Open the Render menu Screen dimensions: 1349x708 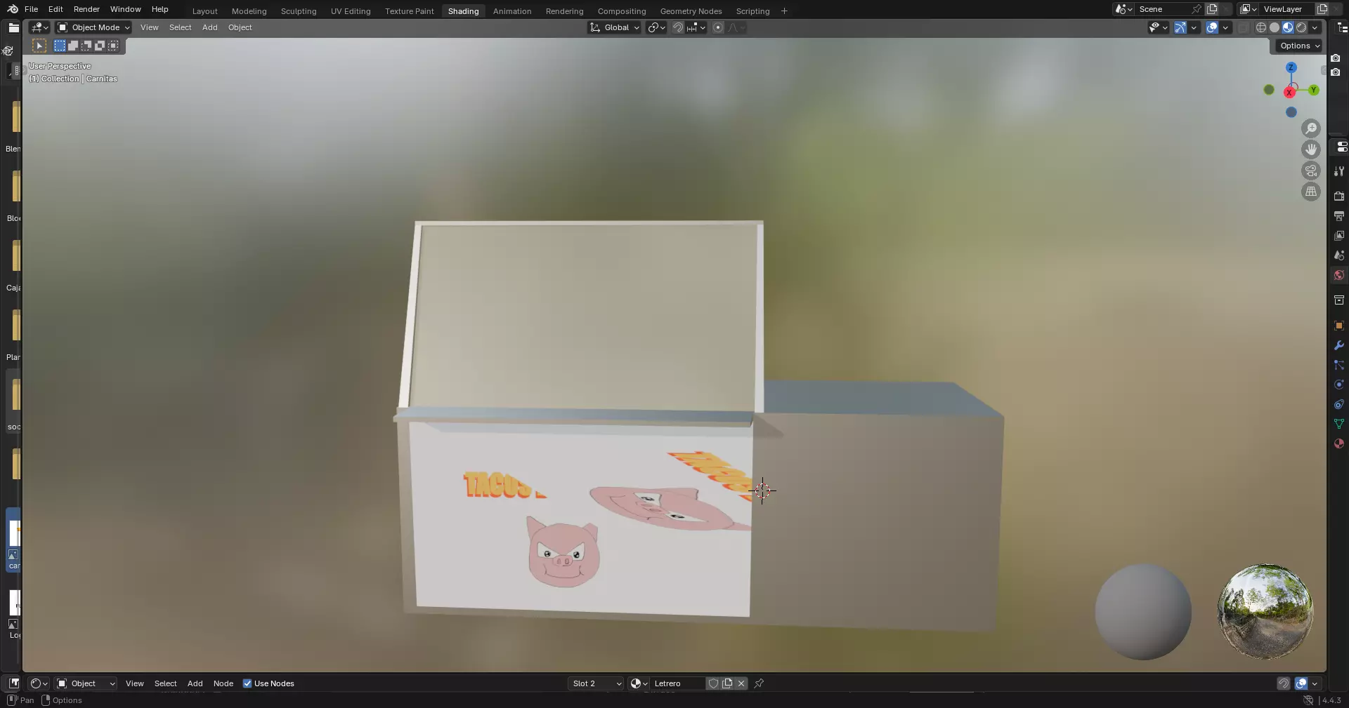pyautogui.click(x=86, y=9)
